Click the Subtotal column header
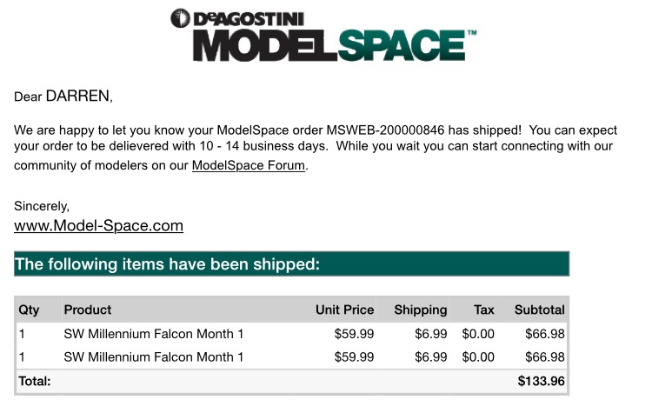The width and height of the screenshot is (652, 413). (x=539, y=310)
